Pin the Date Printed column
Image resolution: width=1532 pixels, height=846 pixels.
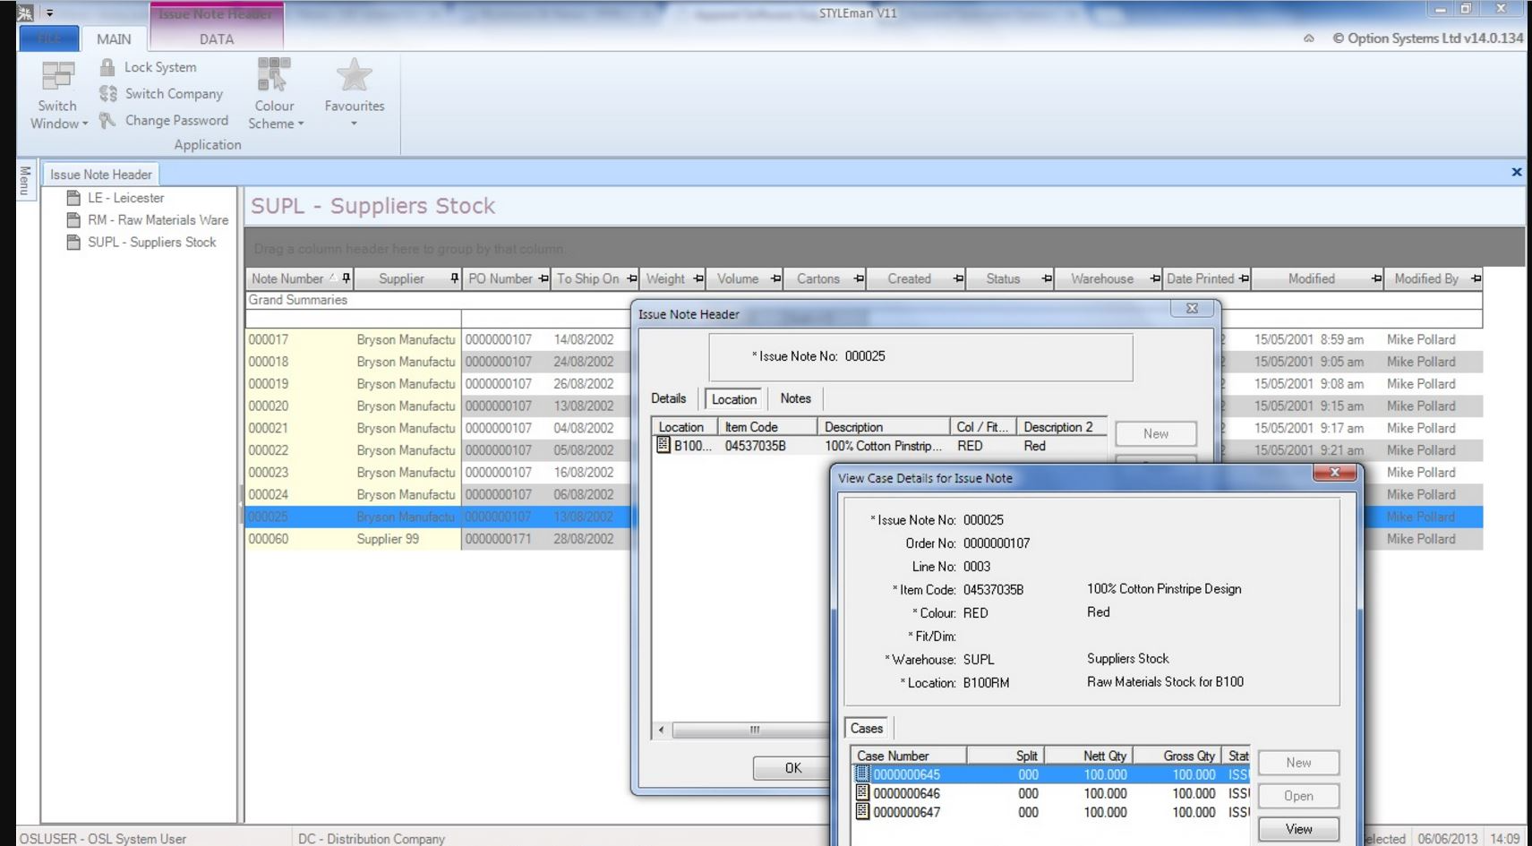point(1244,278)
